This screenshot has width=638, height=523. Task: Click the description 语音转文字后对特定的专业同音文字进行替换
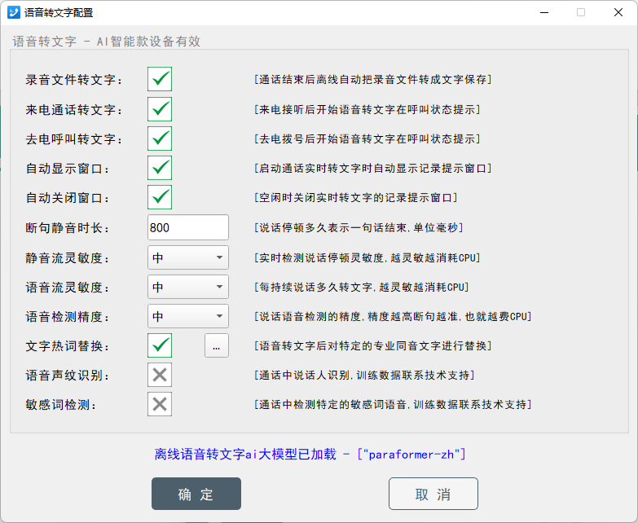pos(372,345)
